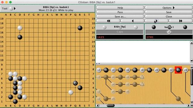This screenshot has height=108, width=193.
Task: Collapse comment pane with up splitter arrow
Action: (x=97, y=64)
